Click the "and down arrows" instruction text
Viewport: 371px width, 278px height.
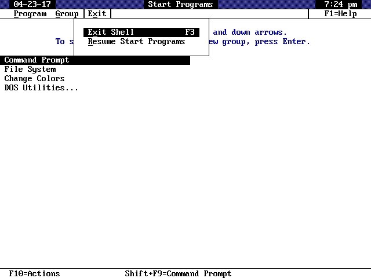coord(249,32)
